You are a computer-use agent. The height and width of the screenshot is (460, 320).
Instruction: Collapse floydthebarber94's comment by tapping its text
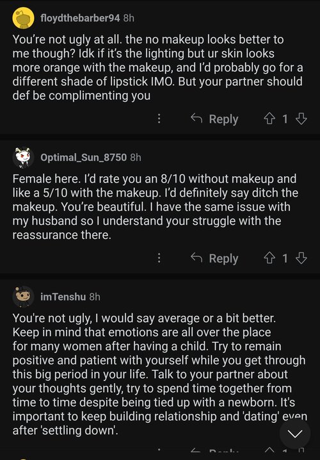pos(157,67)
